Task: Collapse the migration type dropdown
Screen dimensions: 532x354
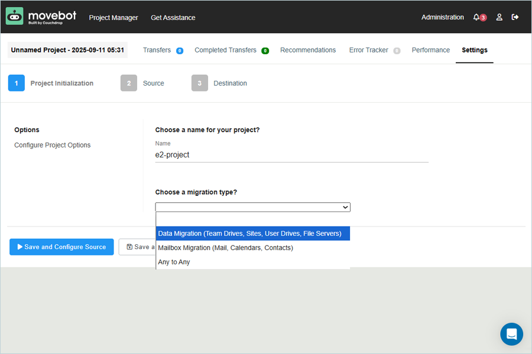Action: (x=252, y=207)
